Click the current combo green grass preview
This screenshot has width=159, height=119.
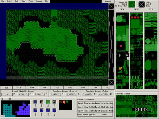click(x=132, y=4)
